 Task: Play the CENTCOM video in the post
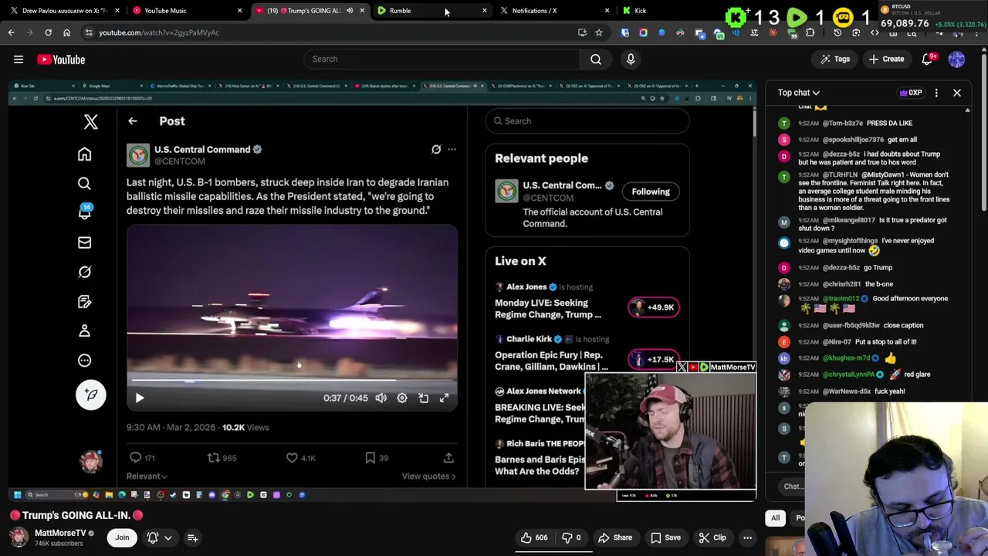(x=140, y=398)
